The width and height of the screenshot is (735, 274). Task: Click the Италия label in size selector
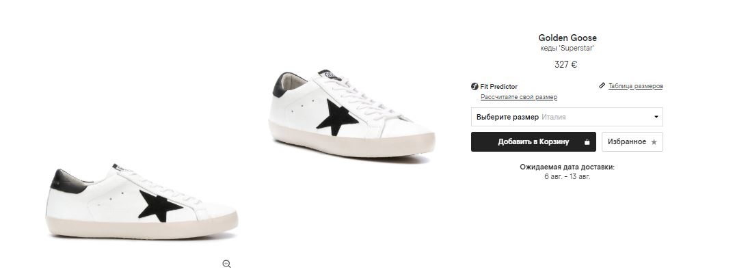tap(554, 117)
